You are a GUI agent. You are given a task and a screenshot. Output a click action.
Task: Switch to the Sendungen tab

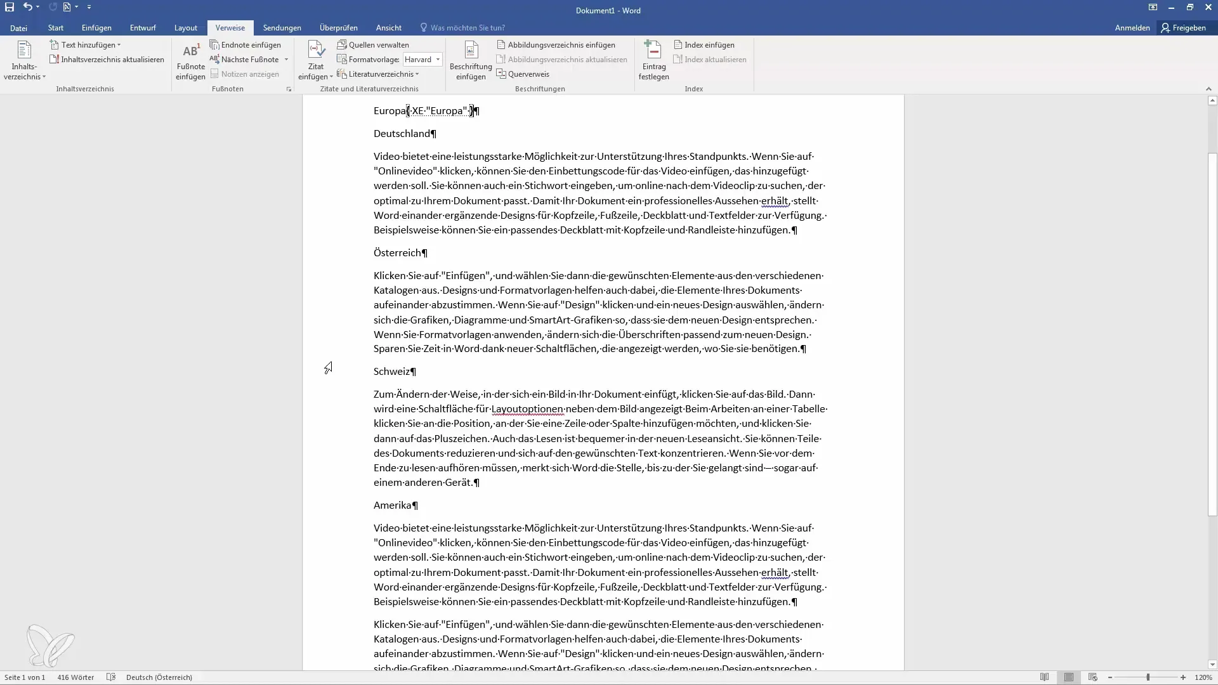point(282,28)
